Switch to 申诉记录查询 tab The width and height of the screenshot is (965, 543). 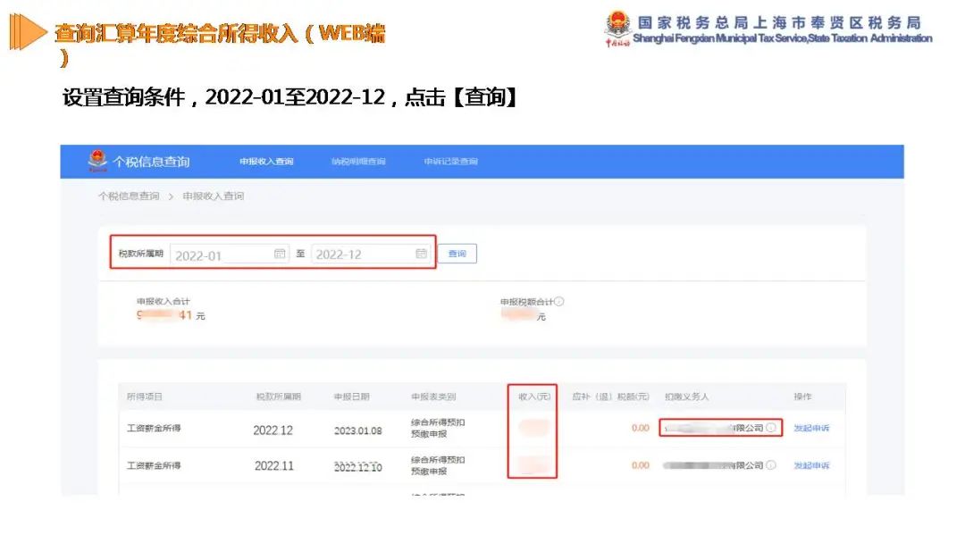(450, 161)
